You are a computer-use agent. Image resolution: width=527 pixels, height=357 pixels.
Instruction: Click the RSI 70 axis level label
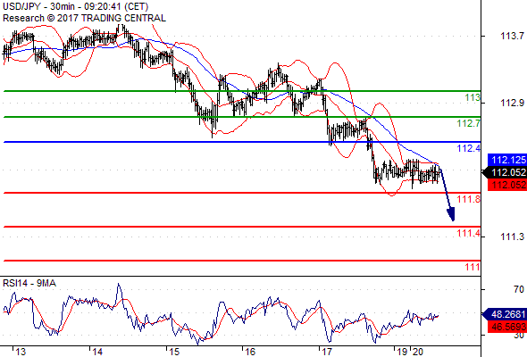pos(519,289)
